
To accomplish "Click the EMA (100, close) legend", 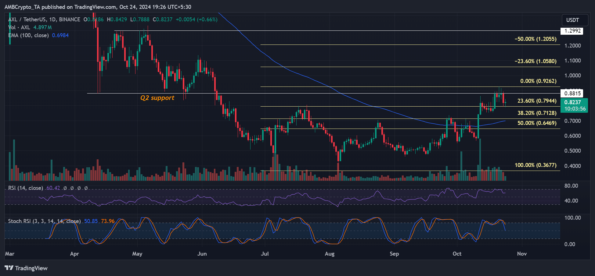I will tap(28, 35).
